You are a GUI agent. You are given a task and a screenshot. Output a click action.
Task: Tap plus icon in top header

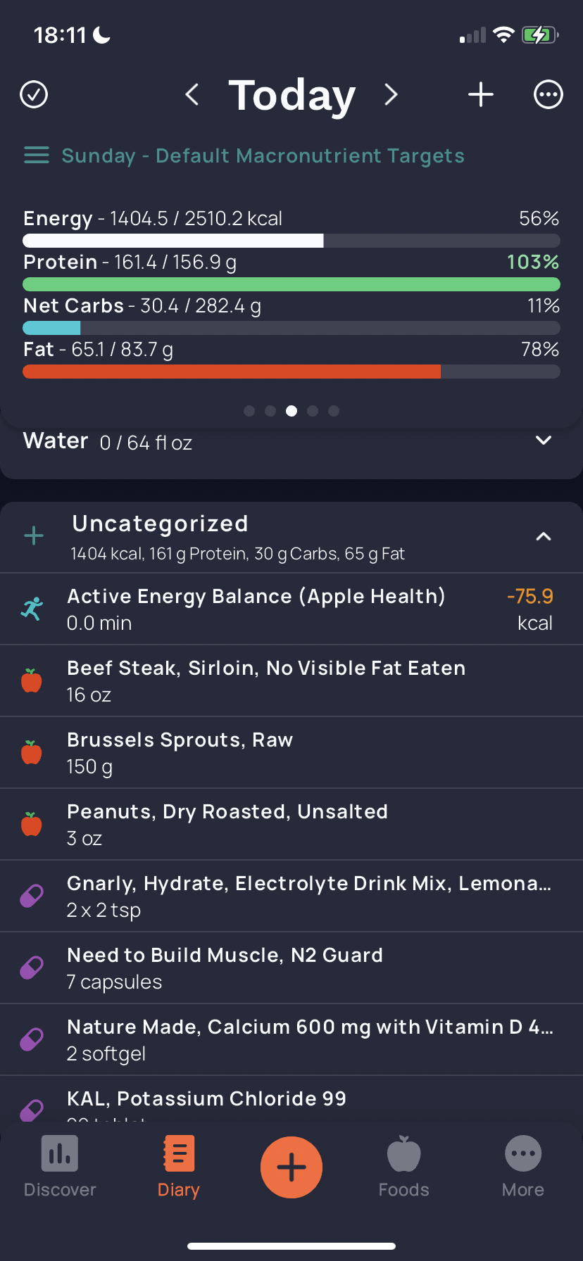pyautogui.click(x=481, y=94)
